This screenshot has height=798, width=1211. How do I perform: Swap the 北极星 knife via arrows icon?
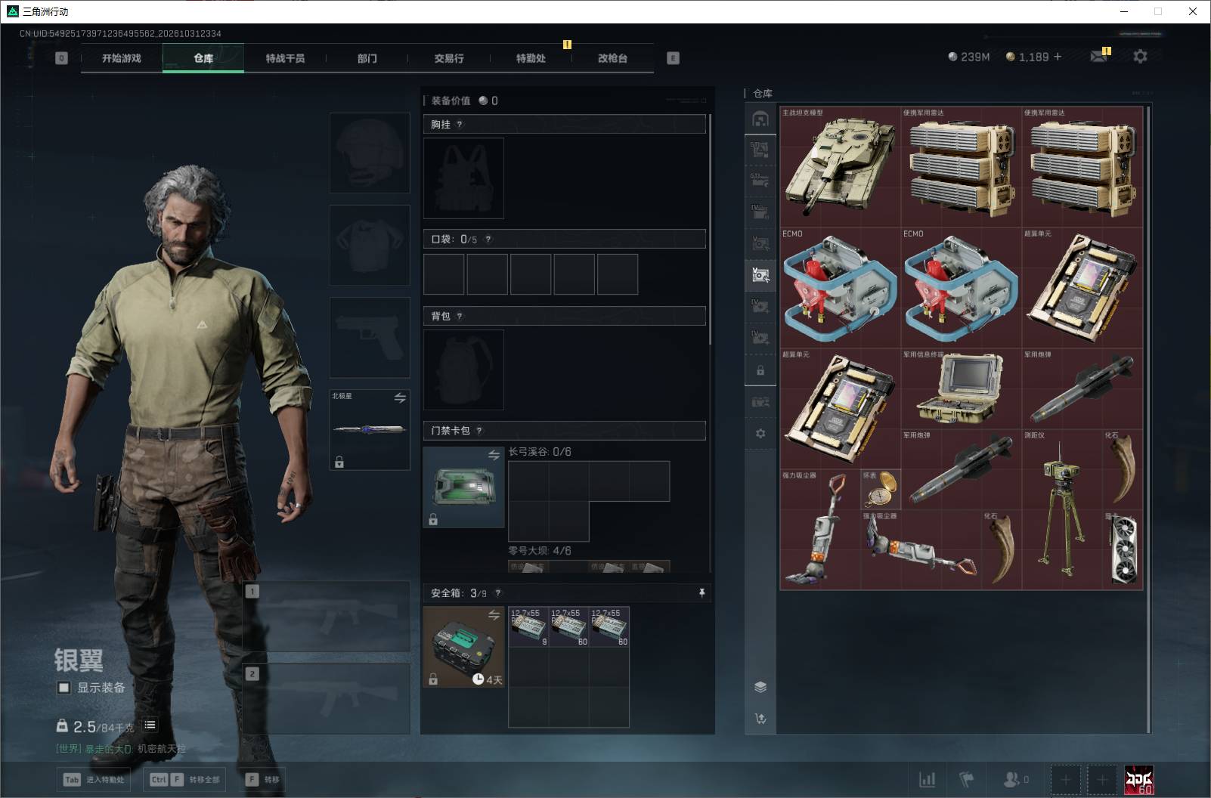pyautogui.click(x=400, y=397)
